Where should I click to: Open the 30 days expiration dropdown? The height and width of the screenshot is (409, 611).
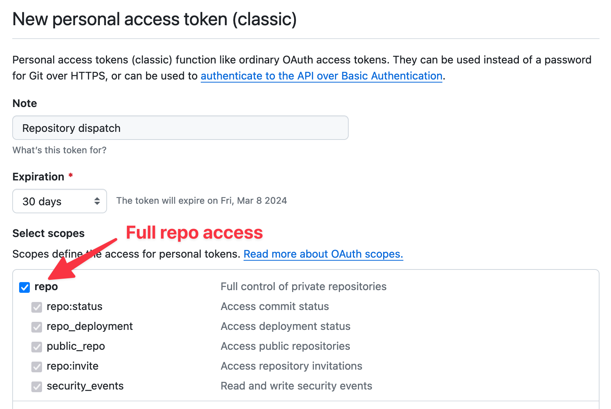59,201
